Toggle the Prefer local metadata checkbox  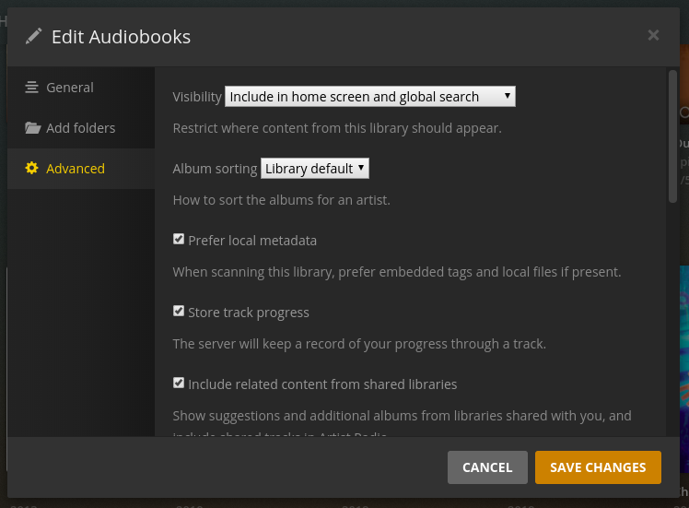click(x=179, y=240)
